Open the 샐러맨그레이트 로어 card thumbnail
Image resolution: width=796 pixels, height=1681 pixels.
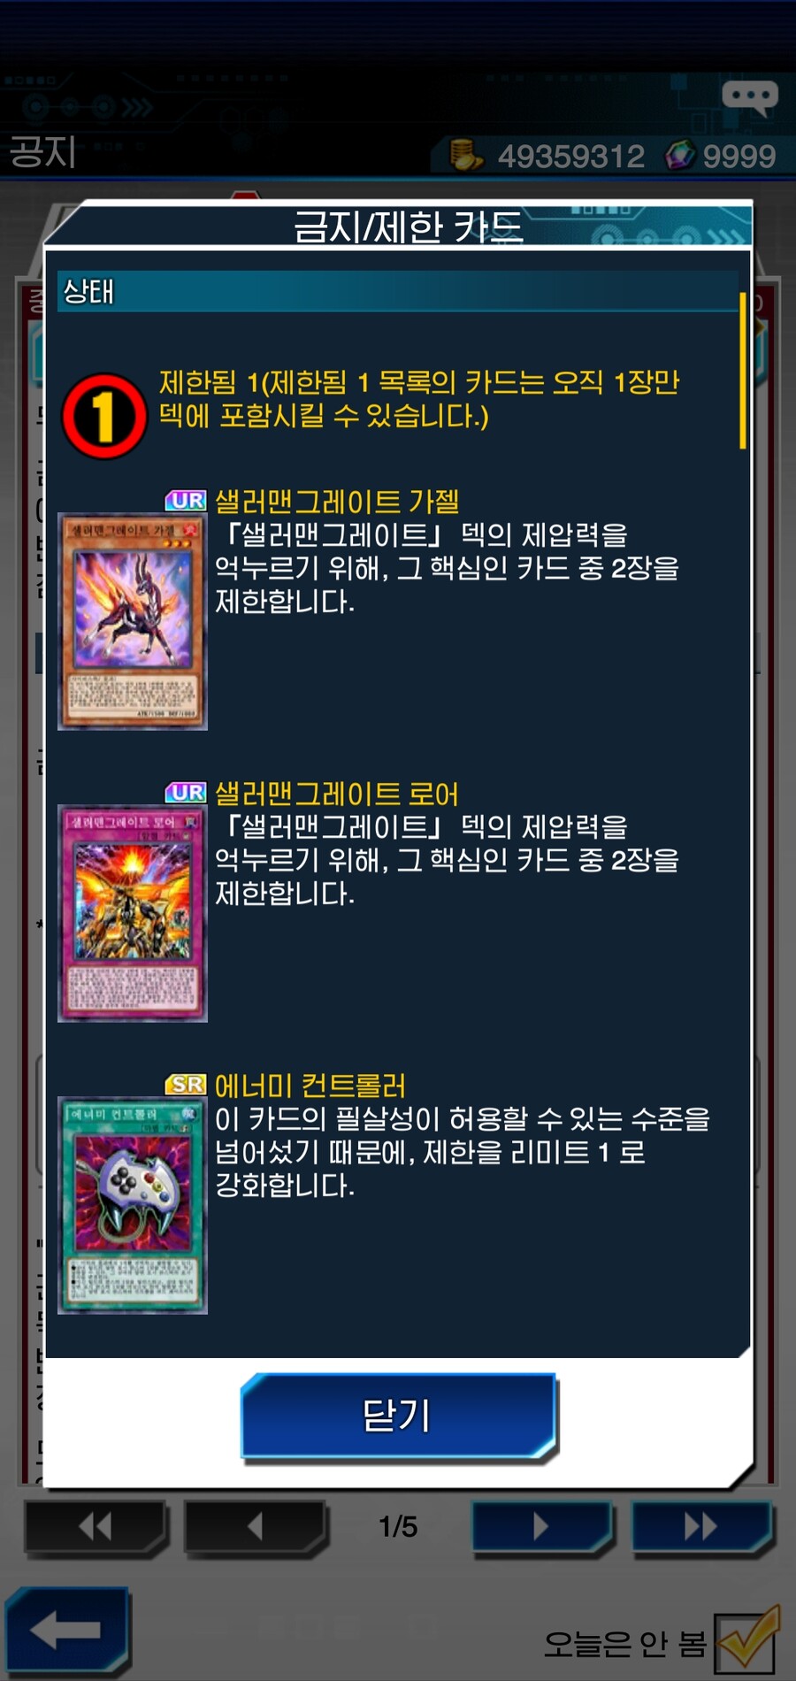(133, 914)
